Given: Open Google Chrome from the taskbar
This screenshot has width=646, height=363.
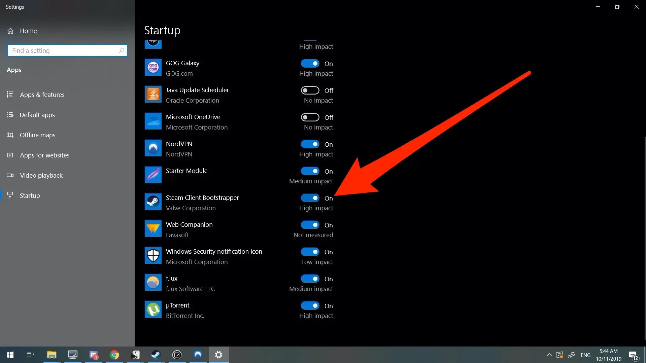Looking at the screenshot, I should [114, 355].
